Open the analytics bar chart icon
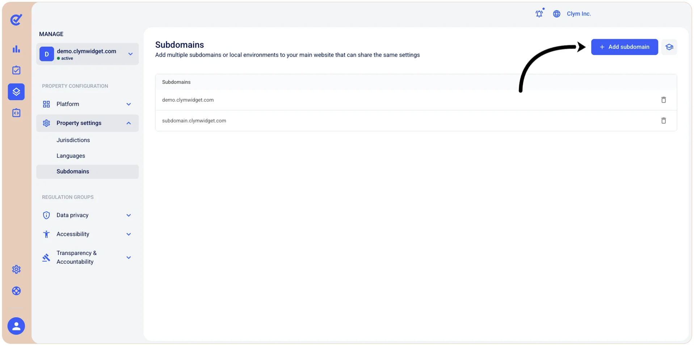The height and width of the screenshot is (346, 694). tap(16, 49)
